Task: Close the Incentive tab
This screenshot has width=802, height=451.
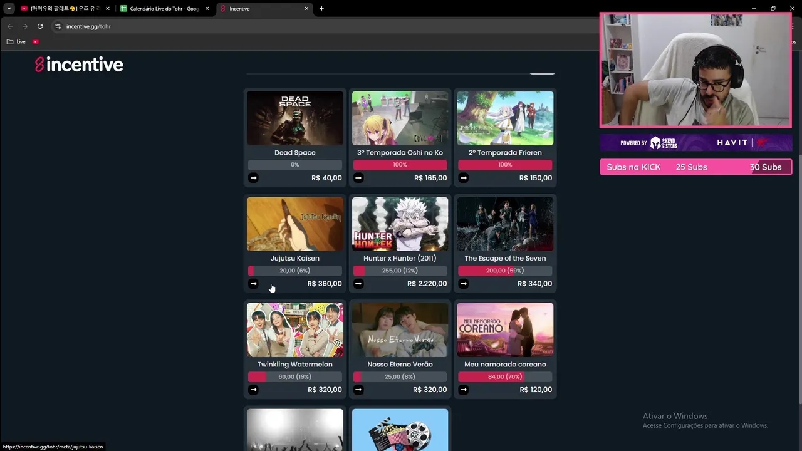Action: point(306,9)
